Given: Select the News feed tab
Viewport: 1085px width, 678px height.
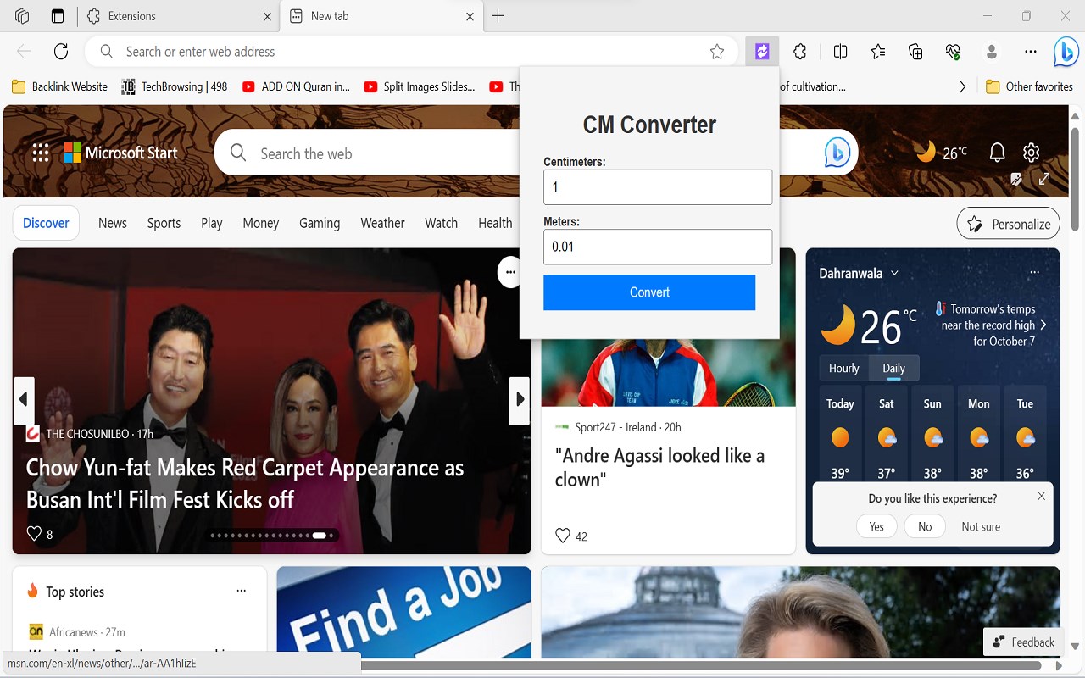Looking at the screenshot, I should [x=113, y=223].
